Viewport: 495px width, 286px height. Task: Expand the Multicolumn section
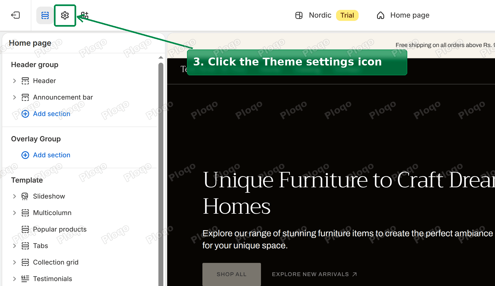click(15, 213)
